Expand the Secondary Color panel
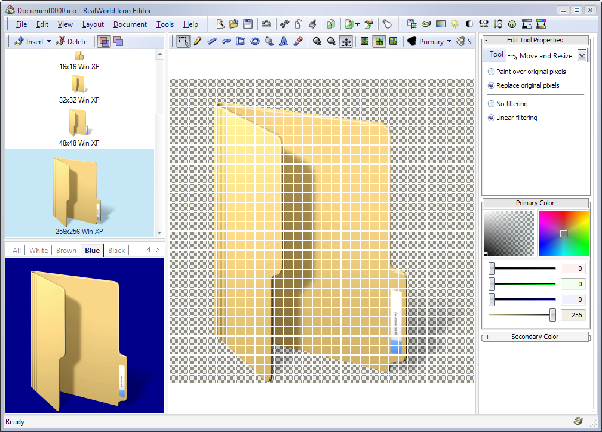The width and height of the screenshot is (602, 432). click(487, 337)
